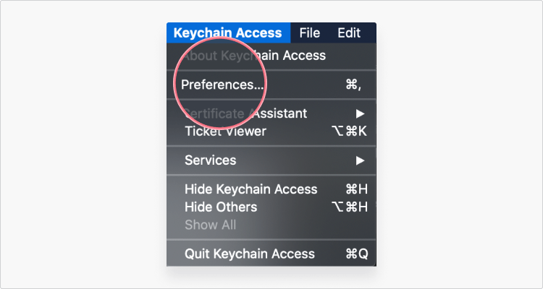
Task: Click the ⌘H shortcut beside Hide Keychain Access
Action: pos(356,189)
